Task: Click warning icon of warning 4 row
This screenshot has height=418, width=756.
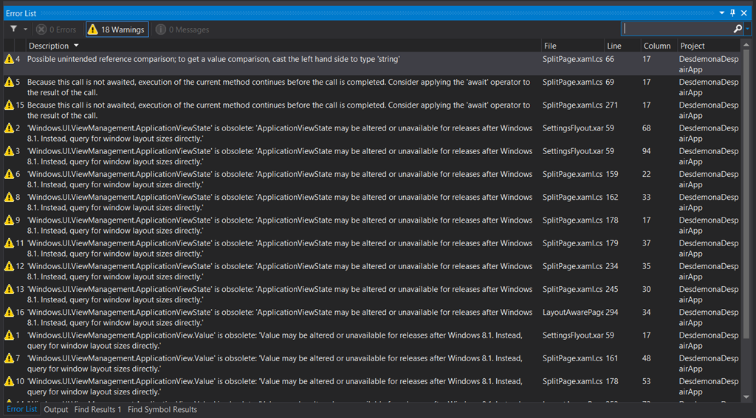Action: 9,59
